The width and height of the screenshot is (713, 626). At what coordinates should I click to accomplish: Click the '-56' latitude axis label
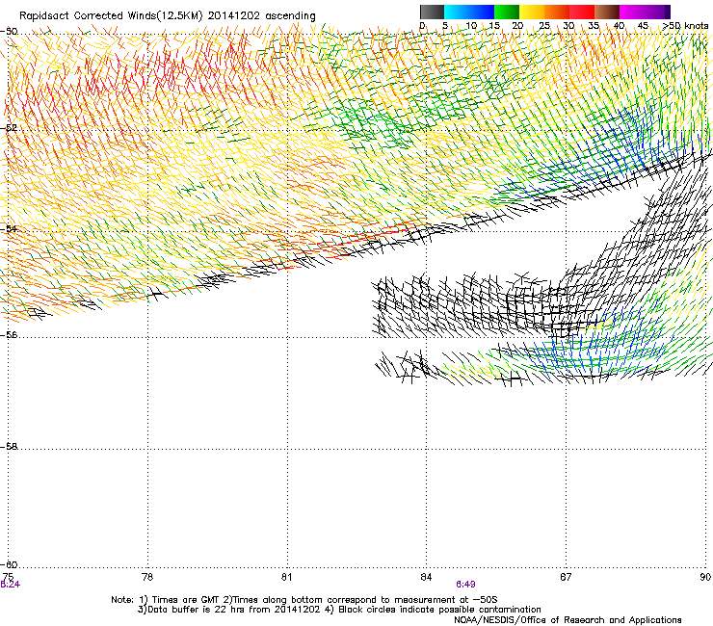(x=9, y=334)
